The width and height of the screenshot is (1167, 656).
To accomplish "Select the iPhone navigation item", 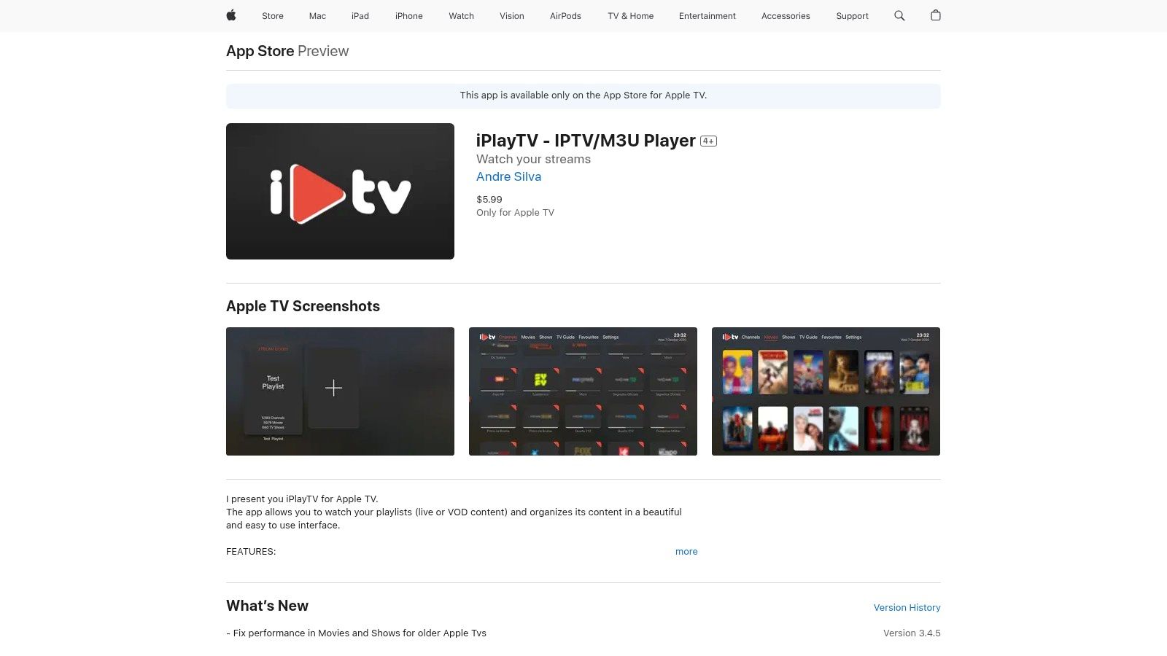I will [408, 15].
